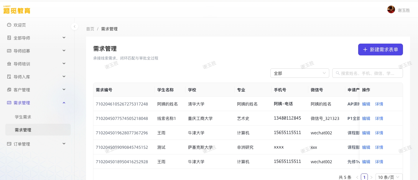Image resolution: width=418 pixels, height=180 pixels.
Task: Click the 全部导师 sidebar icon
Action: coord(9,38)
